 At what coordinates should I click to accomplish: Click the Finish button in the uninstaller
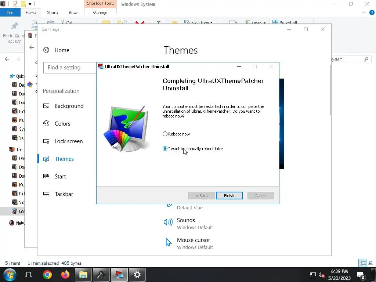(x=229, y=196)
